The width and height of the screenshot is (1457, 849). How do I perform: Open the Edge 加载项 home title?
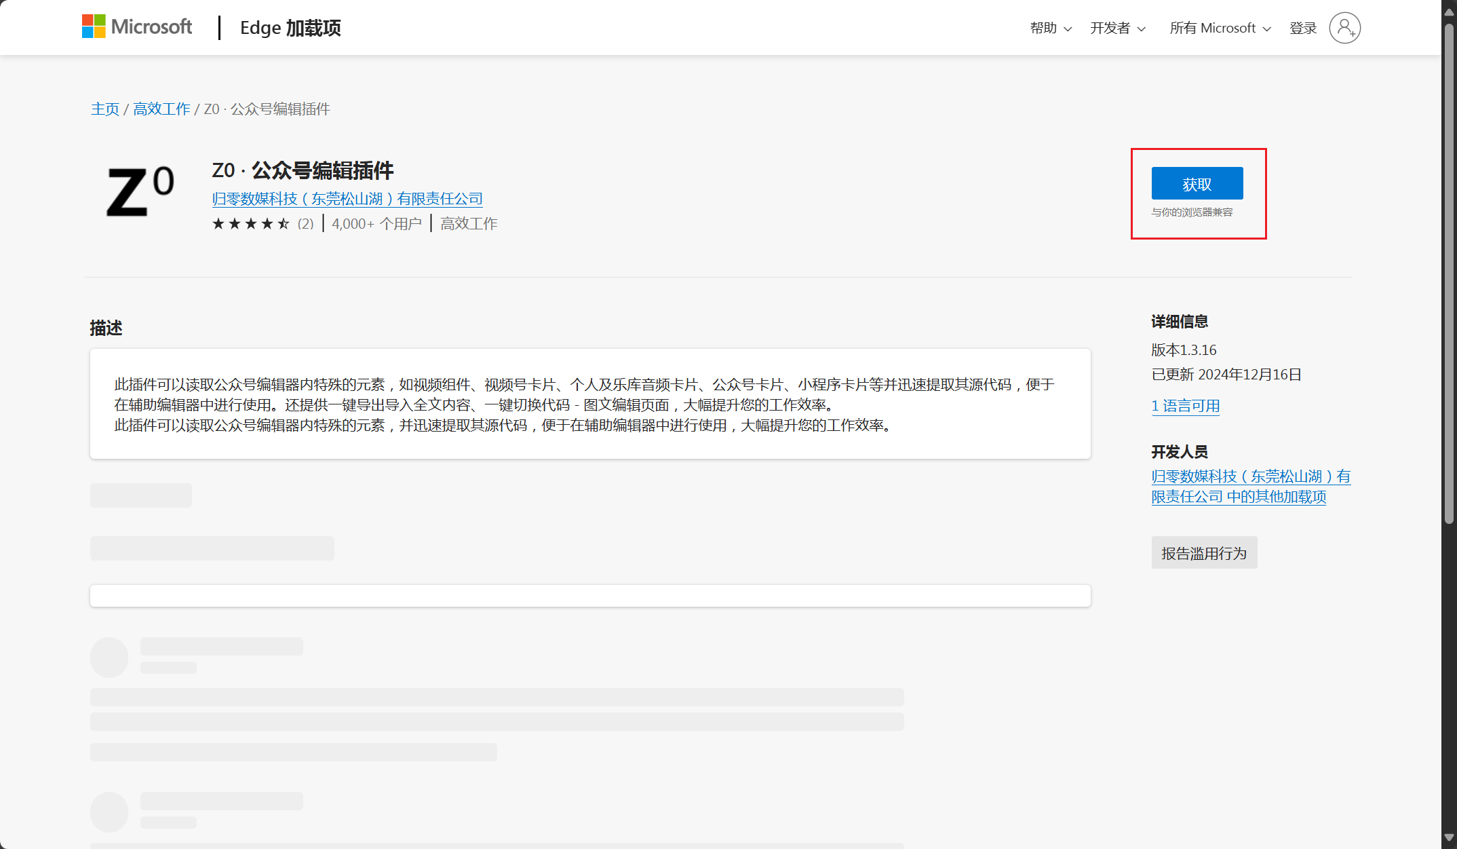[x=290, y=28]
